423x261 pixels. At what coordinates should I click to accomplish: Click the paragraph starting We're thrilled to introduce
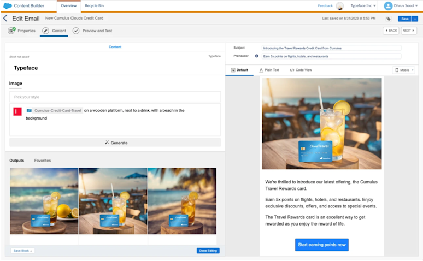tap(321, 185)
